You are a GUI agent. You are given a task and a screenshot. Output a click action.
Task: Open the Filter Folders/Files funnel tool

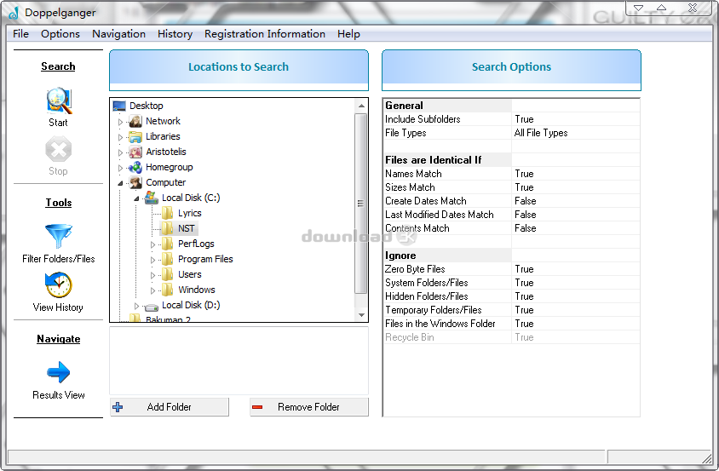59,236
